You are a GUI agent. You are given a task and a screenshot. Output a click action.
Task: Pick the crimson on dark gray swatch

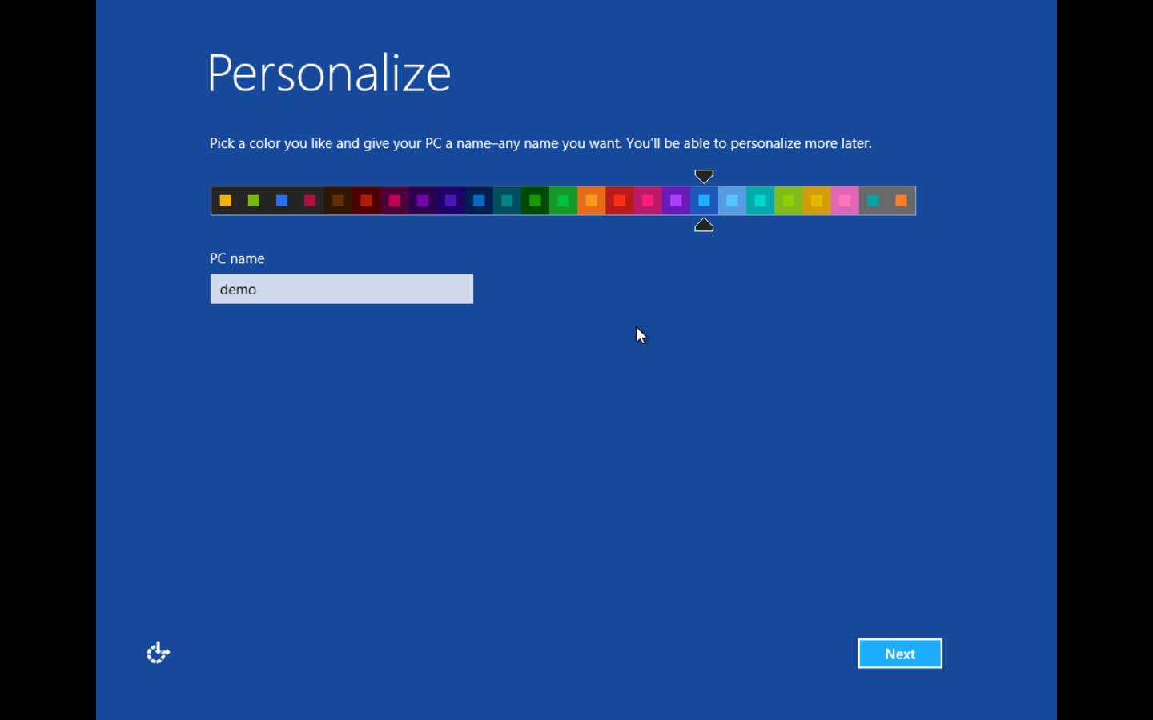310,201
